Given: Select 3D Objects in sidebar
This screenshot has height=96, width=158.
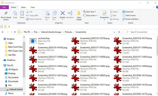Looking at the screenshot, I should pos(13,70).
